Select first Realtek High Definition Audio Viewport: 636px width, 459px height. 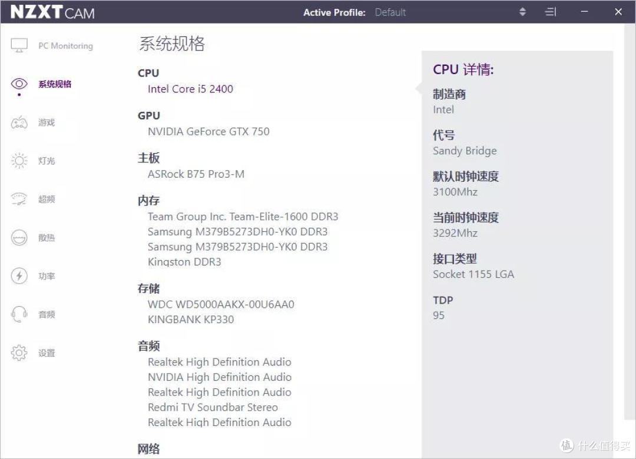tap(220, 362)
